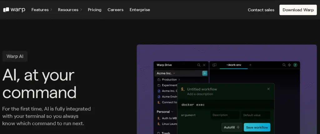
Task: Click the docker exec command field
Action: click(x=226, y=105)
